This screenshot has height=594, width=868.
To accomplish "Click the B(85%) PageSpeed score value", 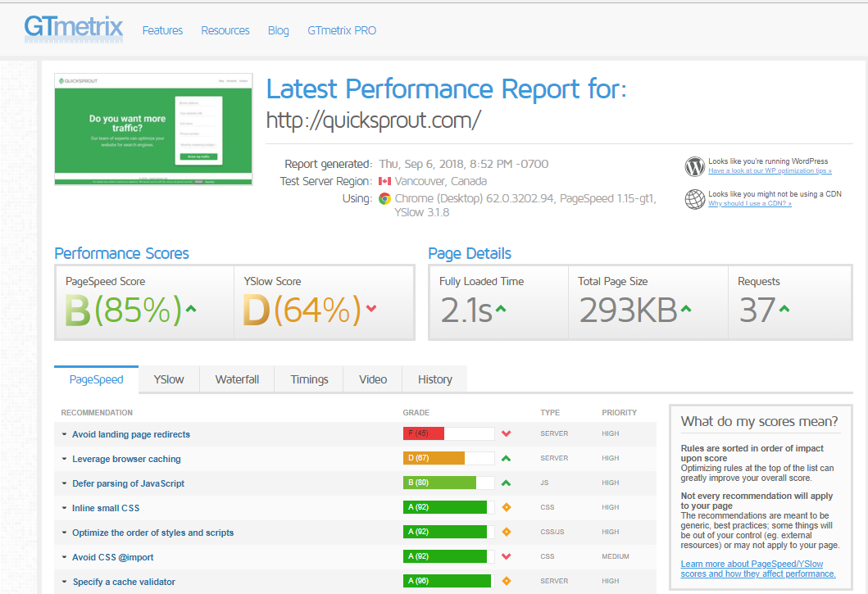I will tap(124, 310).
